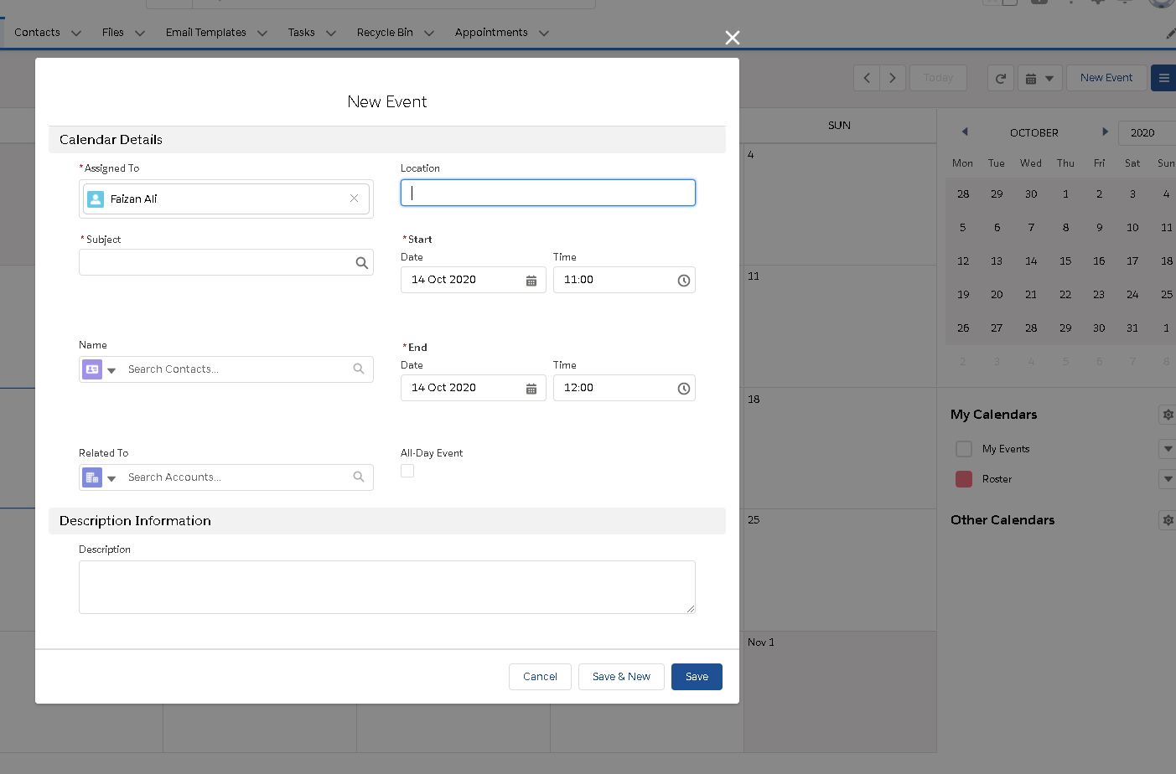
Task: Click into the Description text area
Action: [386, 586]
